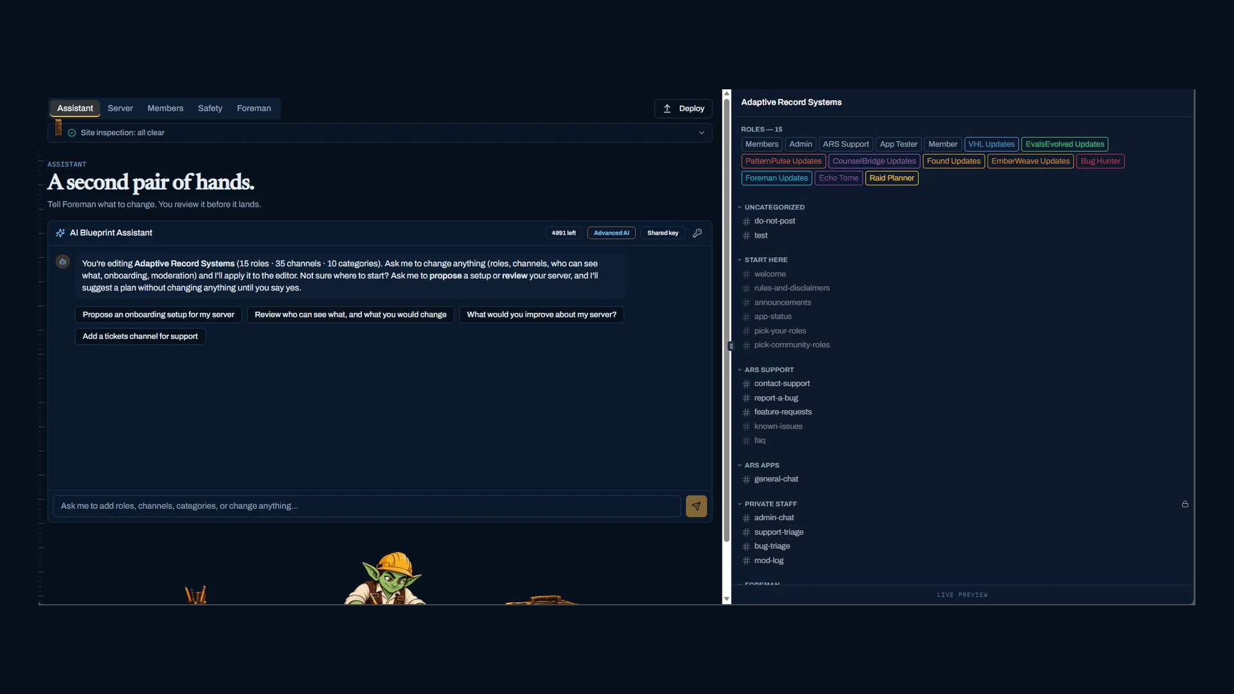Select the PatternPulse Updates role tag

pos(783,161)
